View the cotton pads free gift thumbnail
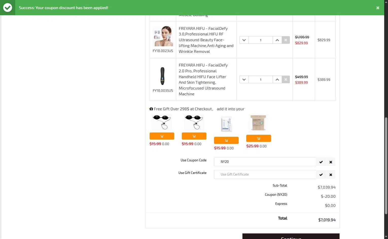 (x=259, y=123)
